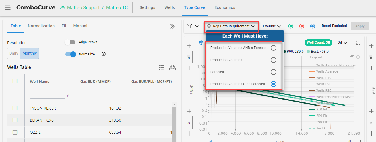Open the Oil phase dropdown

pyautogui.click(x=342, y=42)
